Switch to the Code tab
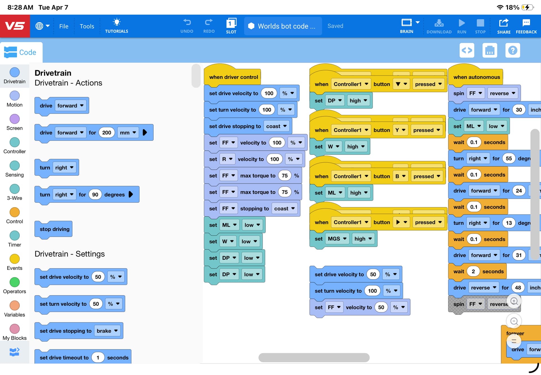541x375 pixels. pos(21,52)
